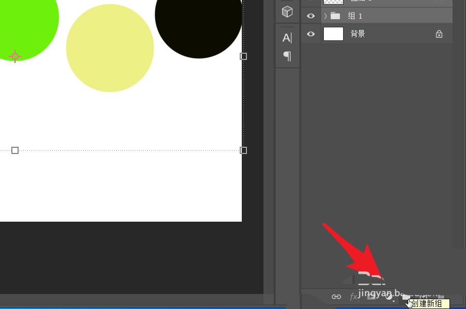Open the adjustment layer half-circle menu
Viewport: 466px width, 309px height.
(389, 297)
